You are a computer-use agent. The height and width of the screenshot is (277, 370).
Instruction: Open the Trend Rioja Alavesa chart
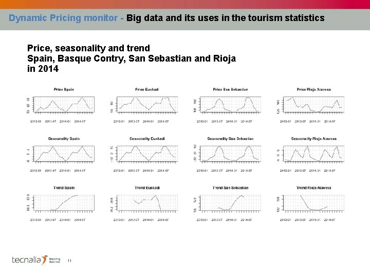pos(312,203)
